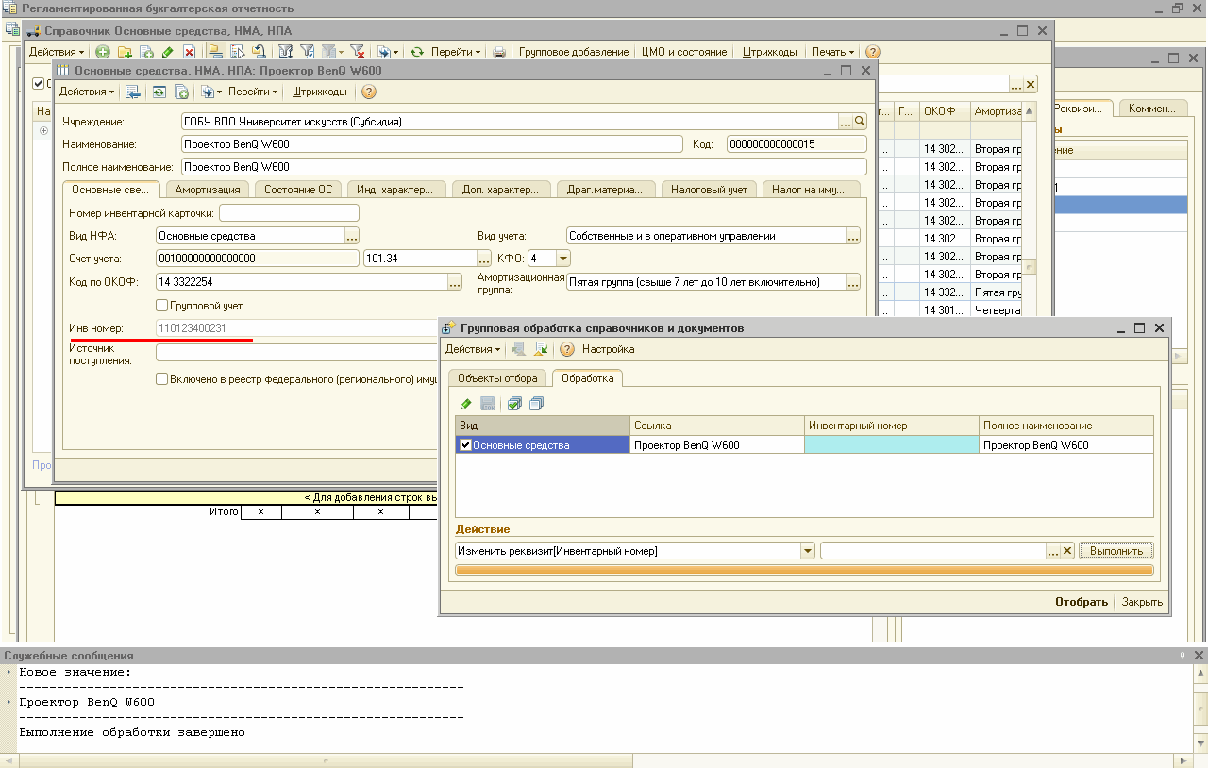Uncheck the Основные средства row checkbox
This screenshot has width=1208, height=768.
[x=465, y=445]
